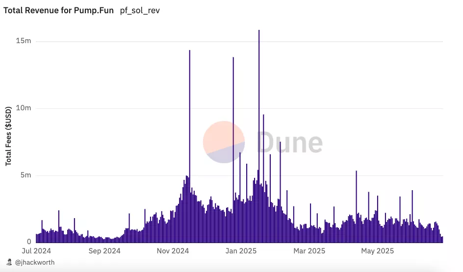Click the 10m y-axis label
This screenshot has height=272, width=463.
(24, 108)
